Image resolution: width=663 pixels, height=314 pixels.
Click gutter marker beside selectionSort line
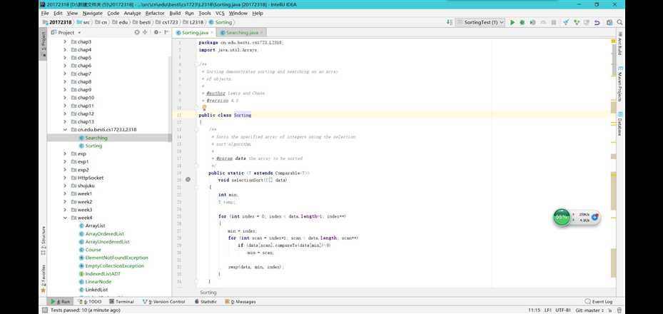188,180
